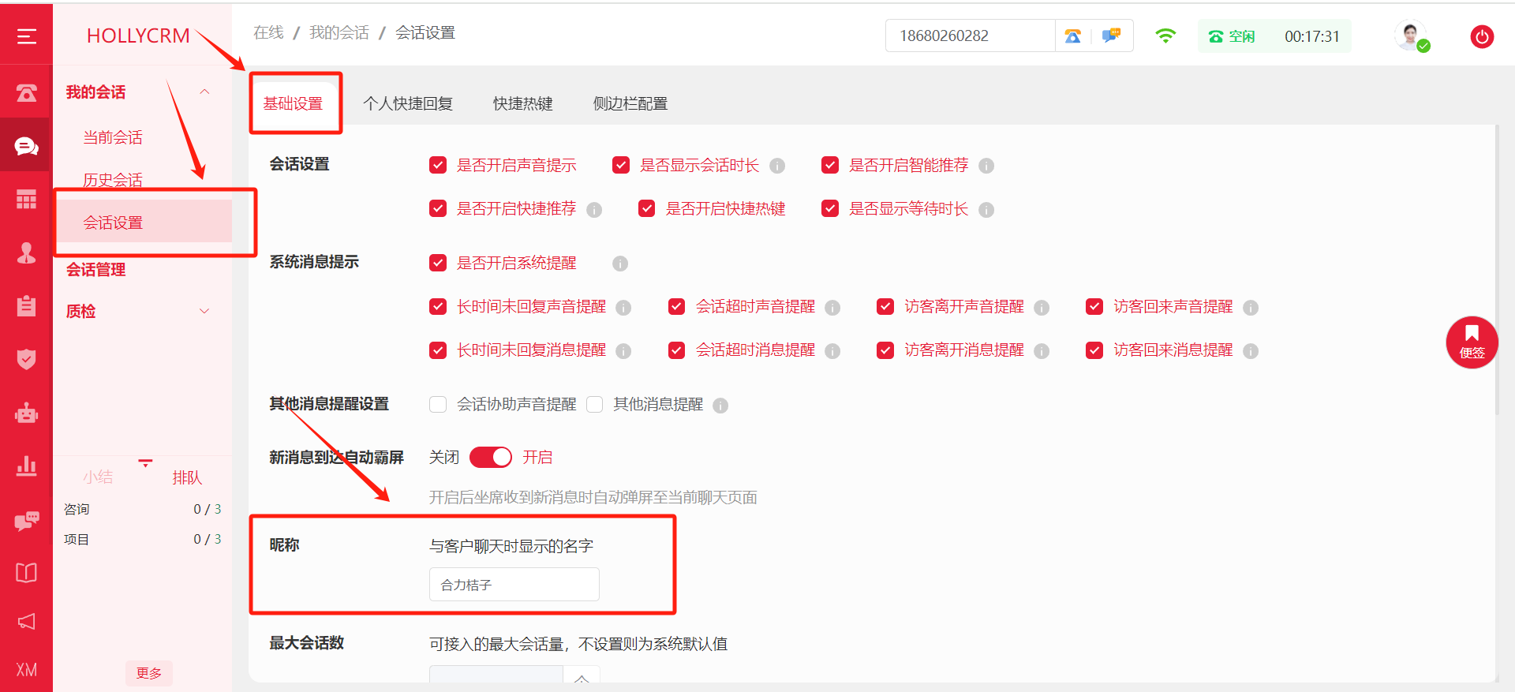Image resolution: width=1515 pixels, height=692 pixels.
Task: Toggle 访客回来声音提醒 checkbox
Action: 1094,306
